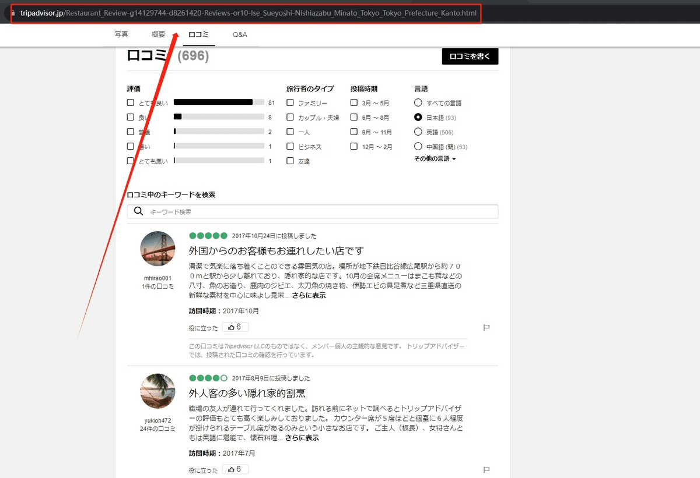
Task: Switch to the Q&A tab
Action: [x=240, y=34]
